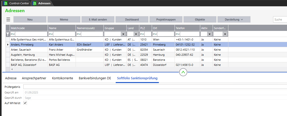The height and width of the screenshot is (116, 287).
Task: Click filter operator icon in Name column
Action: 51,34
